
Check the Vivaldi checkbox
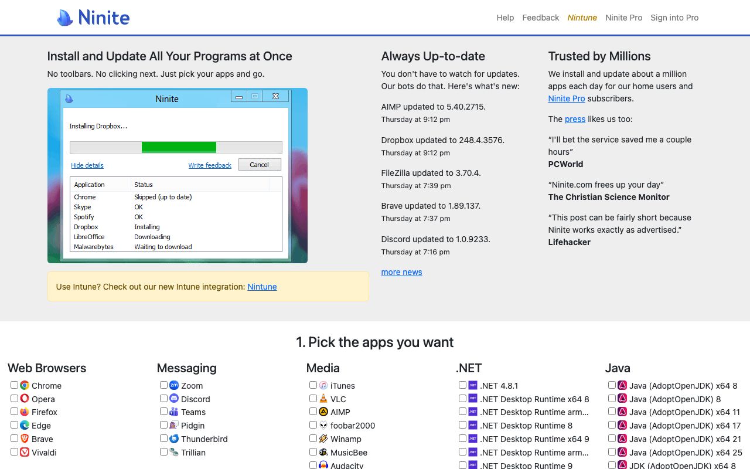(x=14, y=451)
